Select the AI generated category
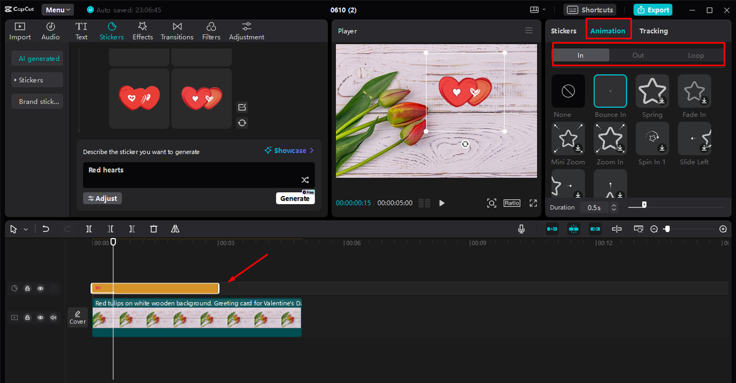Image resolution: width=736 pixels, height=383 pixels. tap(36, 58)
